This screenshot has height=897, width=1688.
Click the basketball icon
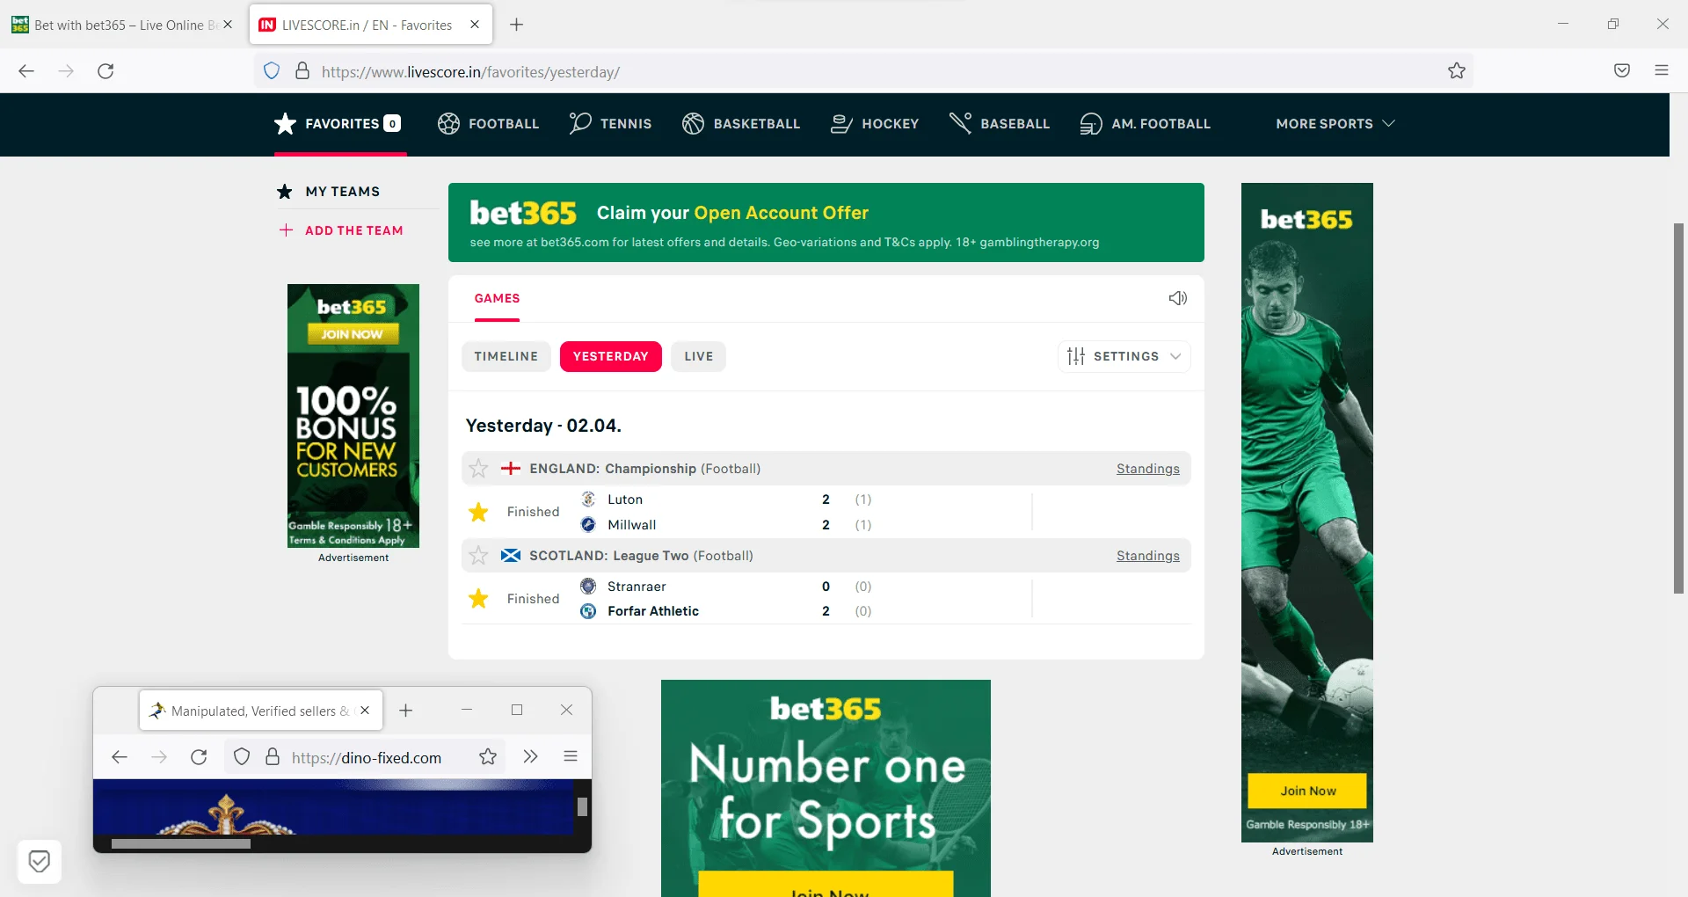tap(693, 124)
